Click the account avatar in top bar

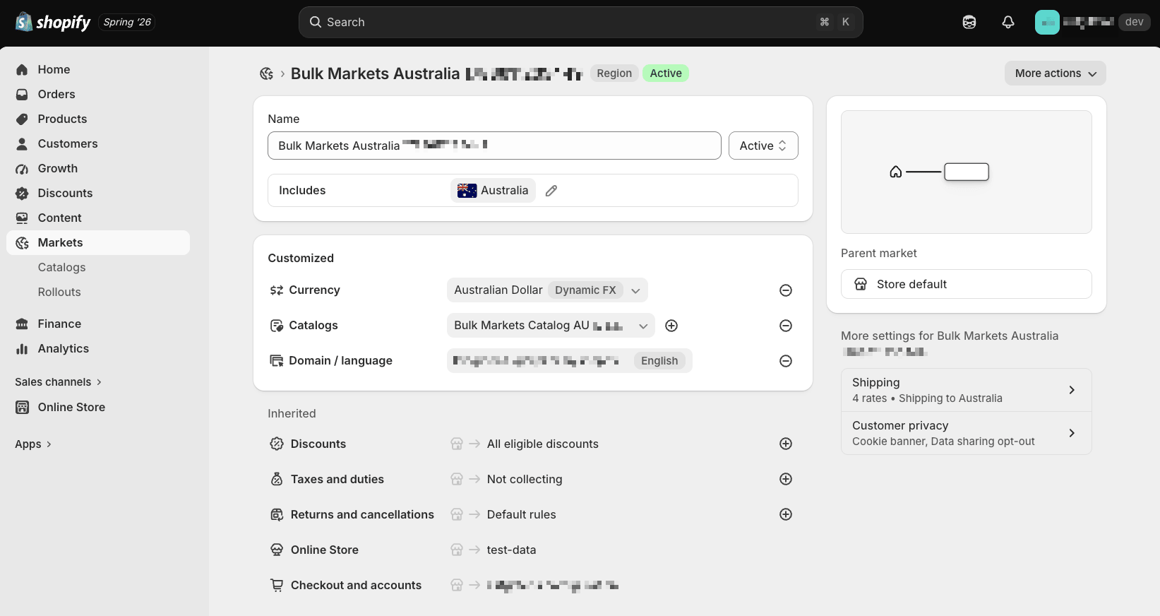coord(1047,22)
